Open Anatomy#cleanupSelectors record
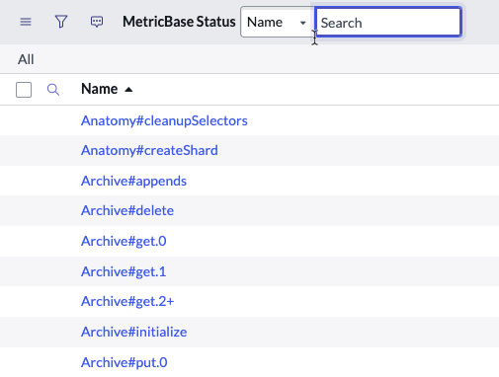The height and width of the screenshot is (377, 499). point(164,120)
